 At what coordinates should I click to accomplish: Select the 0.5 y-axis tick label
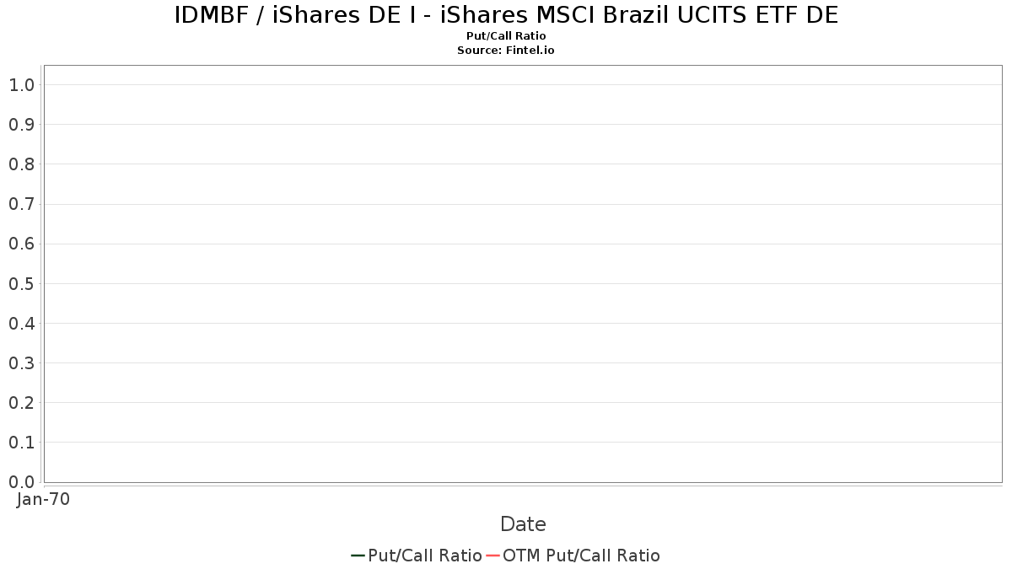tap(21, 283)
